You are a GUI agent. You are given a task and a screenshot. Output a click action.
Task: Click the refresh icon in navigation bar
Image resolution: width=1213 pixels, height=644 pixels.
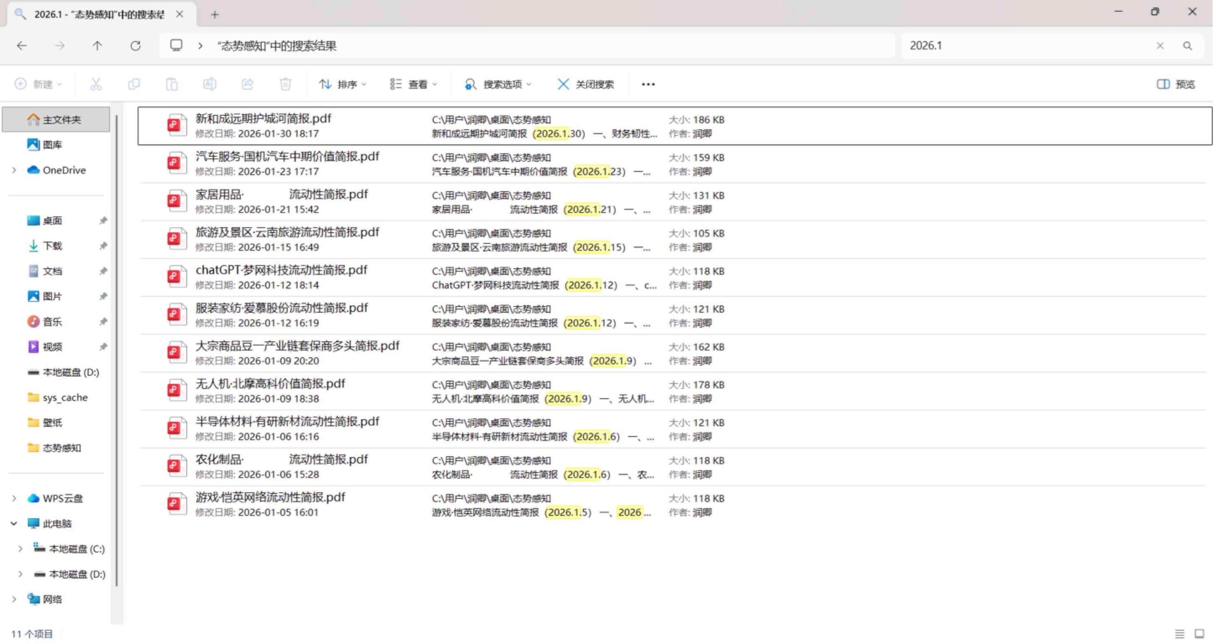pos(135,46)
